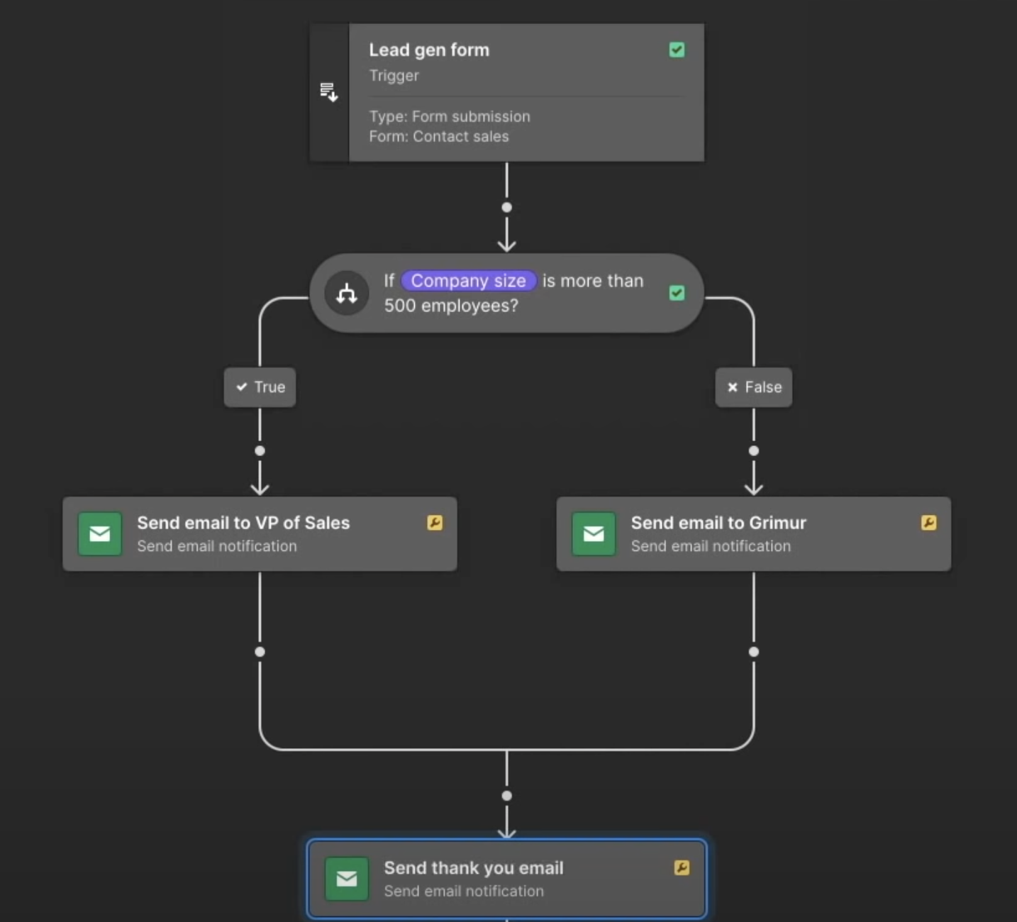Select the branch condition icon
Viewport: 1017px width, 922px height.
coord(347,293)
